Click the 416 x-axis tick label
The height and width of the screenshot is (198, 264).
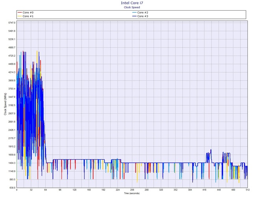click(204, 190)
